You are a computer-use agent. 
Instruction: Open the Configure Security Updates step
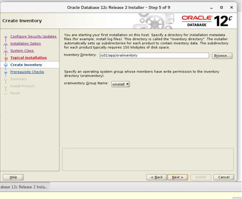coord(33,36)
